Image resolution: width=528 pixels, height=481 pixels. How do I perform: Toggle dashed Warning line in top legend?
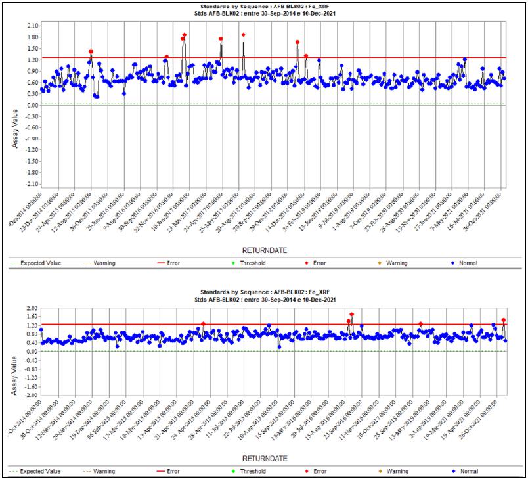[100, 263]
